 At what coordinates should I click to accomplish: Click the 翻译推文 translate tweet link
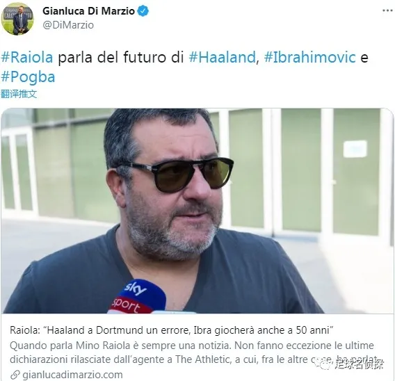tap(19, 94)
